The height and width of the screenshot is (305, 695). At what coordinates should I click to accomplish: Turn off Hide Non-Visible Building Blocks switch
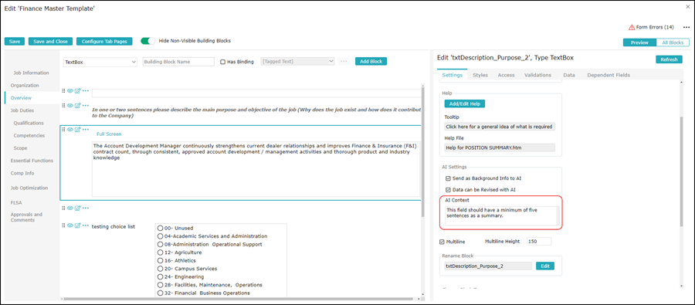147,41
